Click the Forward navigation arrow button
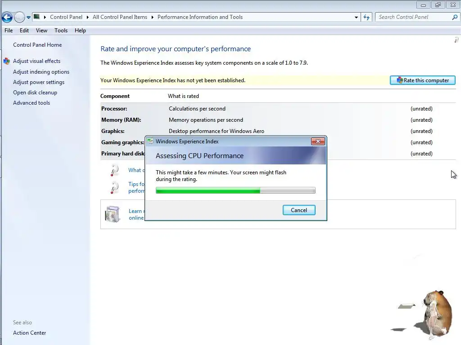This screenshot has width=461, height=345. point(19,18)
